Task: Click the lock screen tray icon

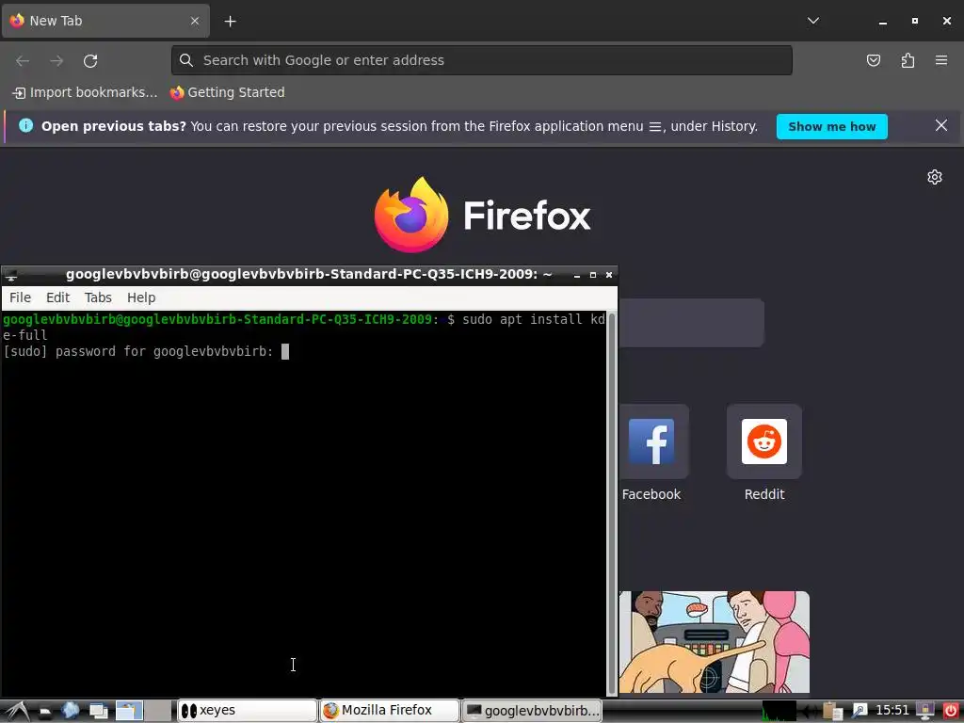Action: (924, 712)
